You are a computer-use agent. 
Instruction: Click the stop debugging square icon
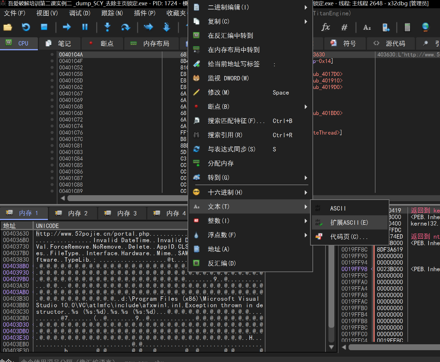point(44,27)
